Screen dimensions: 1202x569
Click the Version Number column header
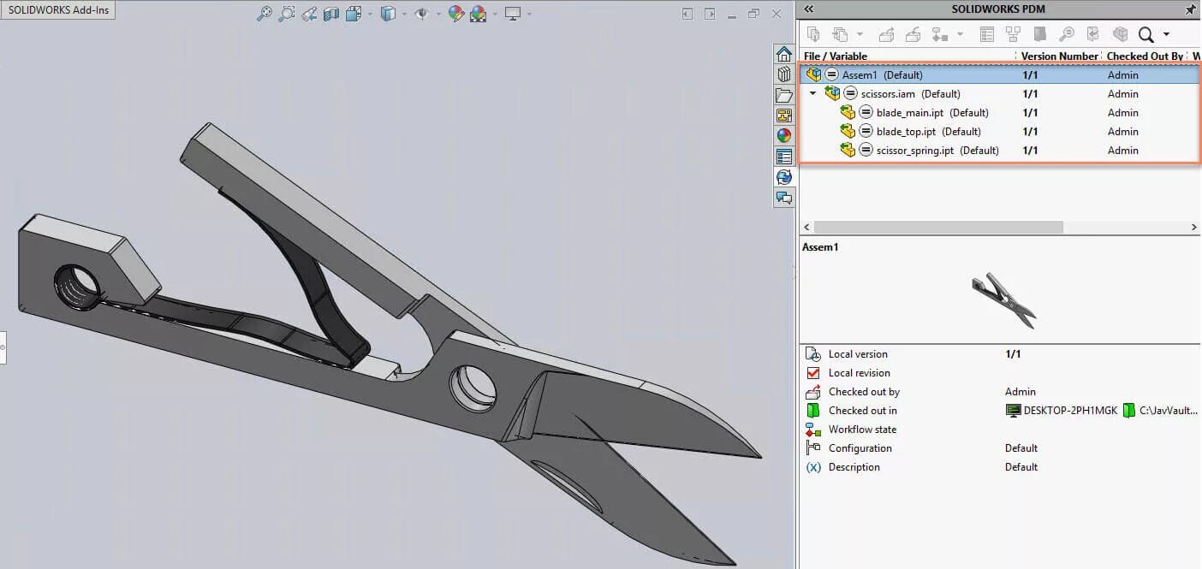click(1059, 56)
